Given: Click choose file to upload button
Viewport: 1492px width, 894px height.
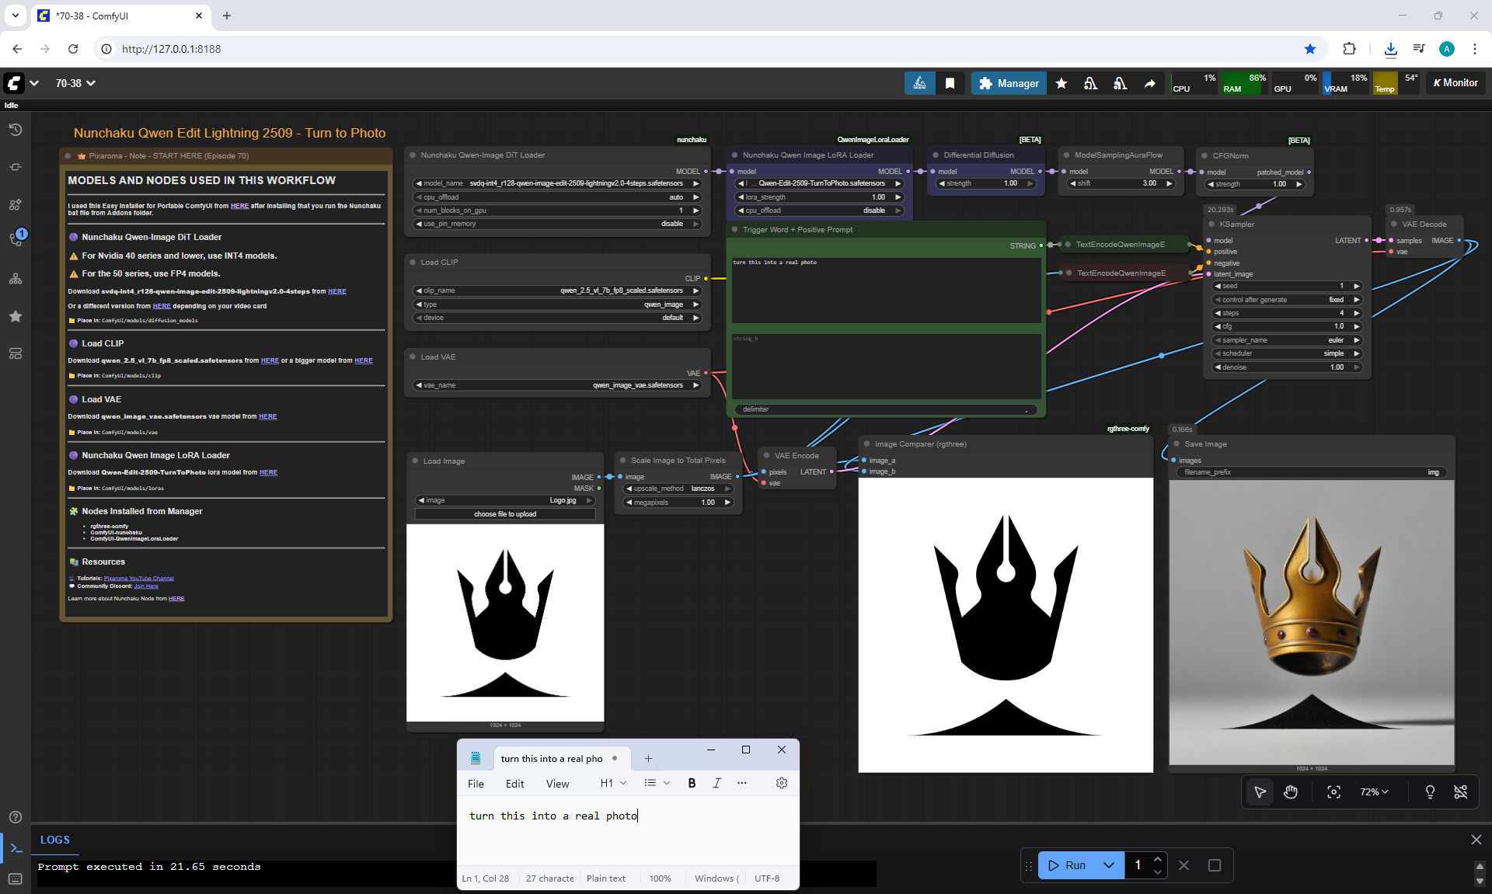Looking at the screenshot, I should click(505, 514).
